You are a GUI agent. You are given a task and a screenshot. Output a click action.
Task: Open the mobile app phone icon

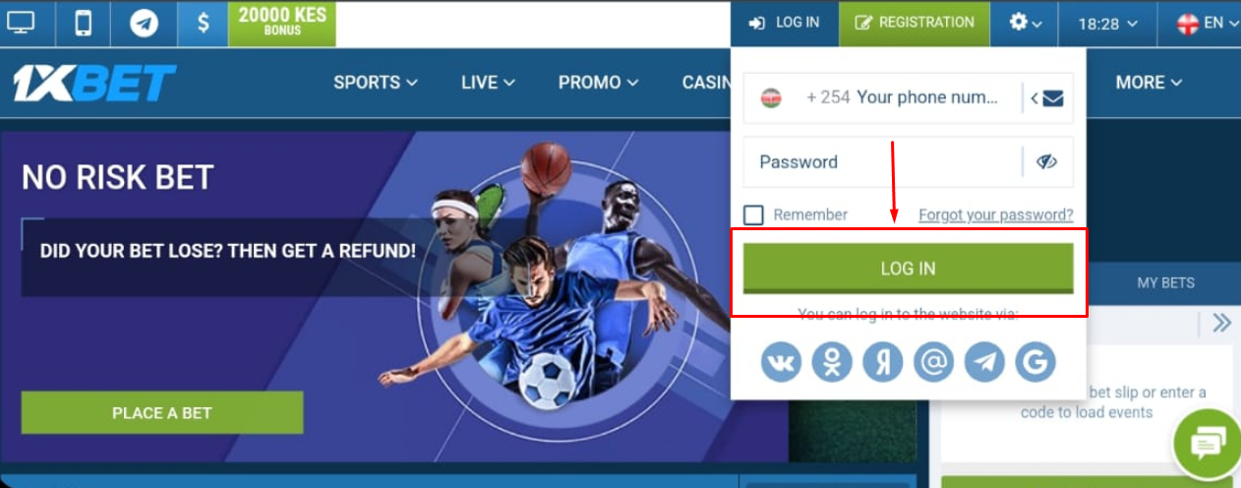[x=82, y=23]
